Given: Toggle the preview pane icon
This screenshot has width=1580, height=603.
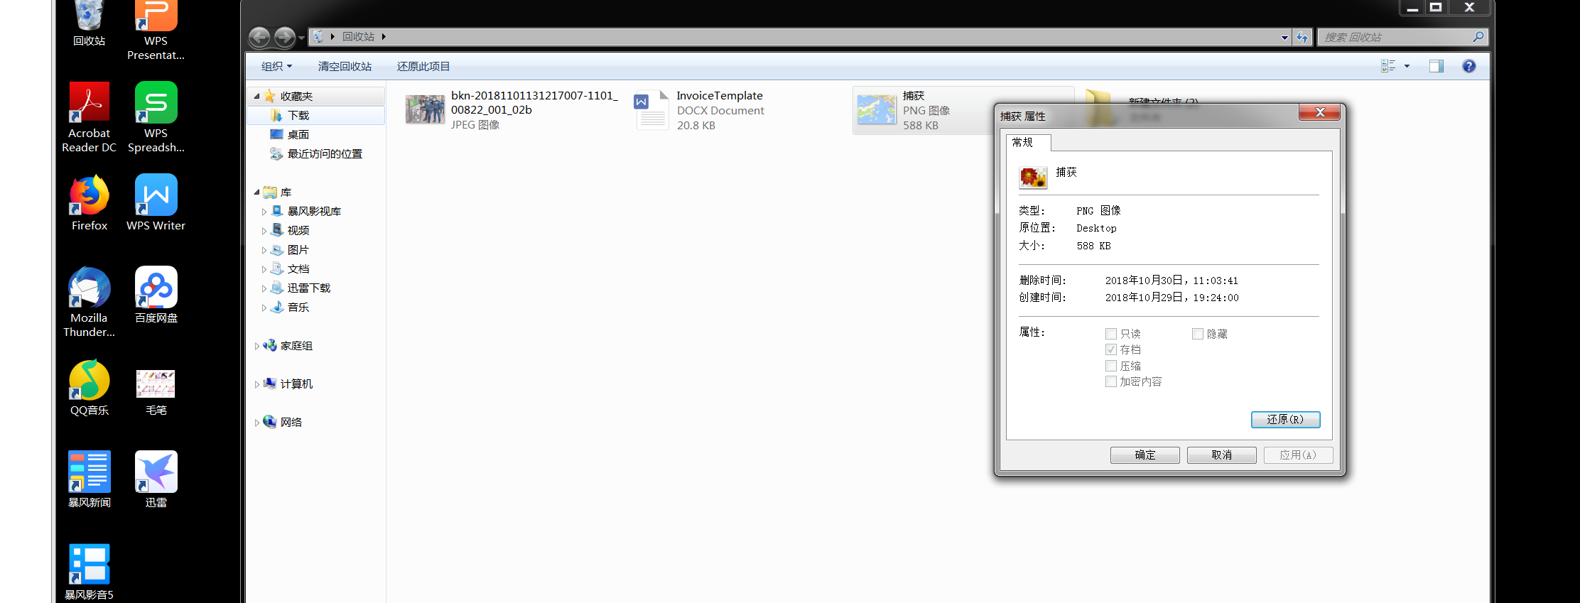Looking at the screenshot, I should [1436, 66].
